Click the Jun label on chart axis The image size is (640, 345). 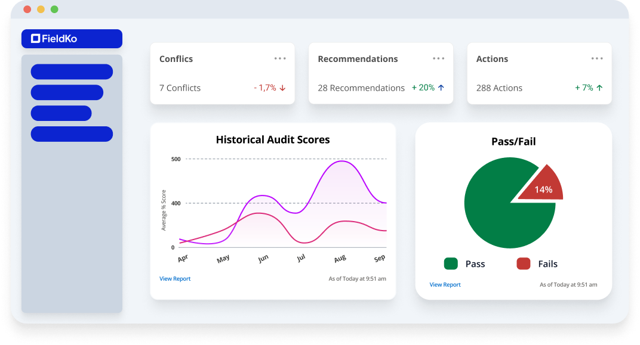click(x=263, y=258)
